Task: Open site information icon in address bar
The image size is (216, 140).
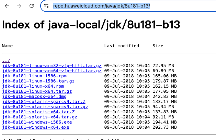Action: (46, 6)
